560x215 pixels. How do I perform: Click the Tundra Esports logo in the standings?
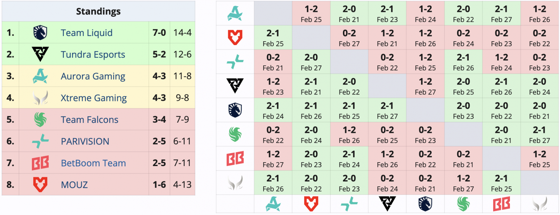coord(40,54)
